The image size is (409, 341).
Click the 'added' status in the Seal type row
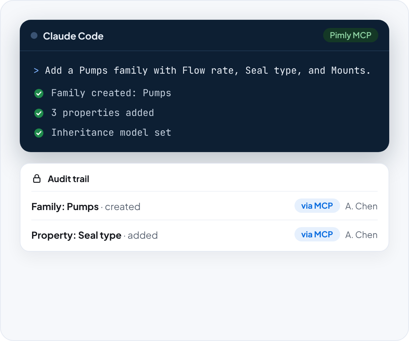point(142,235)
